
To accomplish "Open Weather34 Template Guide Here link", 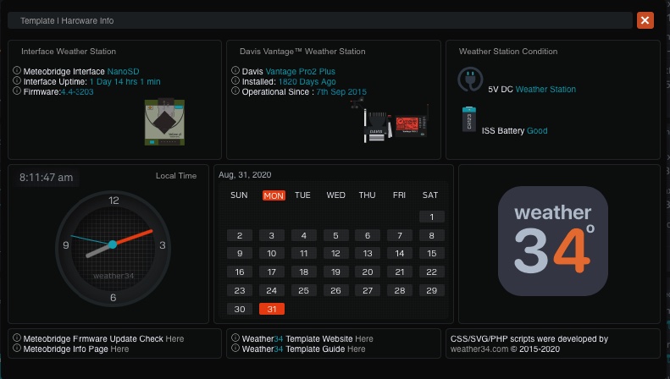I will (357, 349).
